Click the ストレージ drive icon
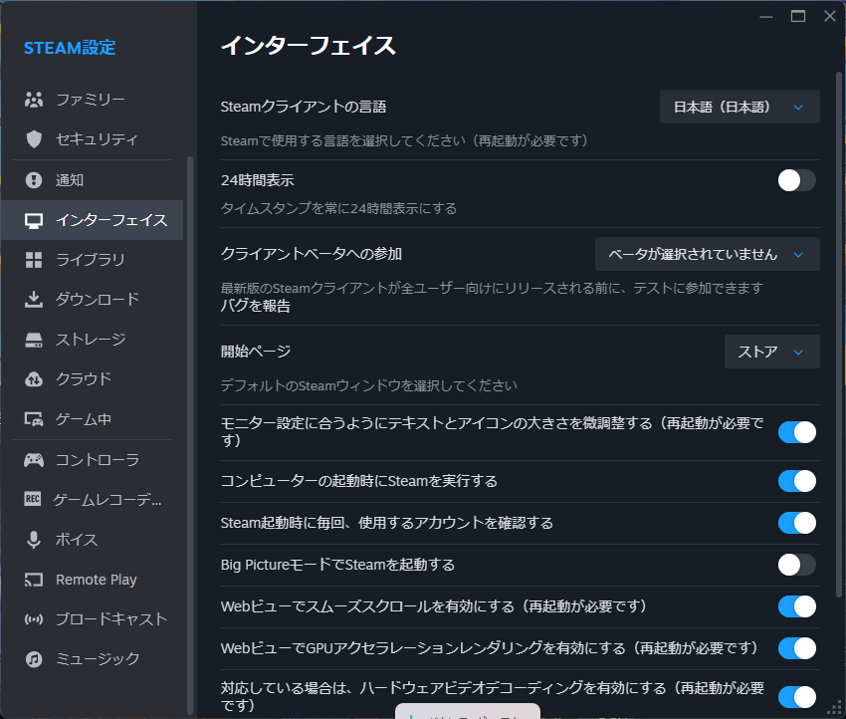Screen dimensions: 846x719 (x=34, y=340)
